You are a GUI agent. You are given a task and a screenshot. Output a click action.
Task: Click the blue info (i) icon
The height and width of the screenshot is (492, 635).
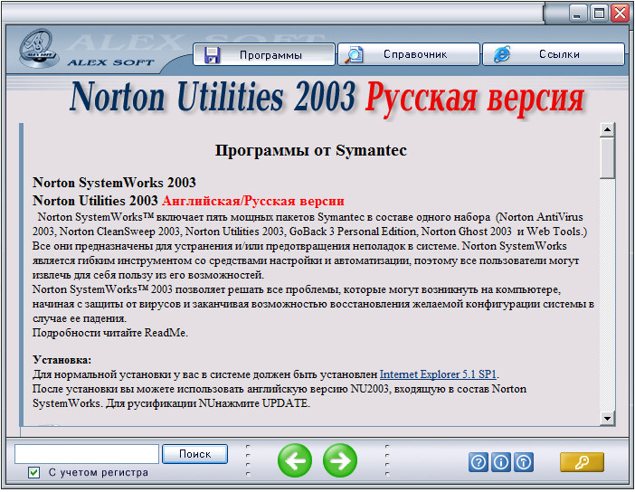(500, 462)
